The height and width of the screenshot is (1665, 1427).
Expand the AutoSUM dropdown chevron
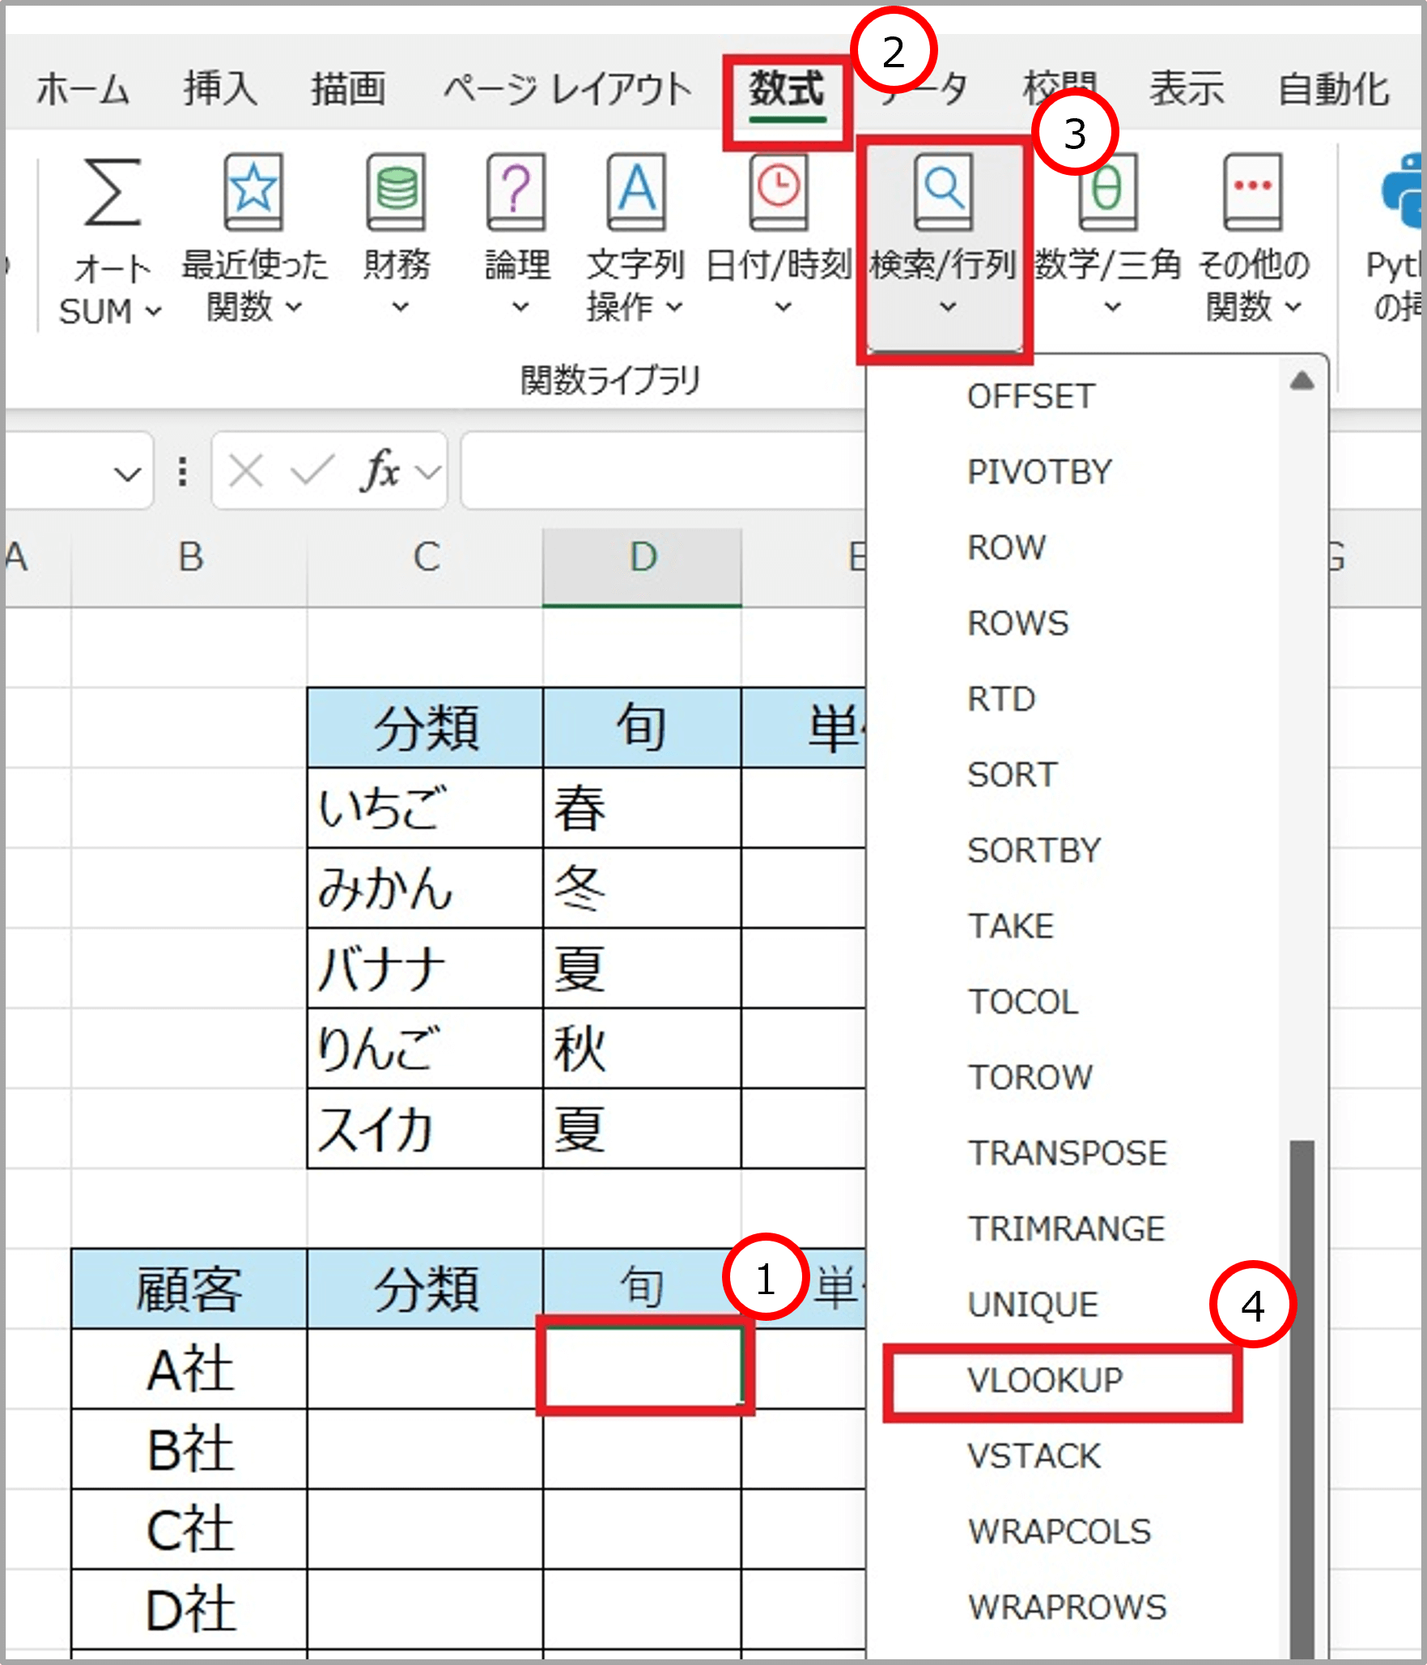(x=154, y=311)
